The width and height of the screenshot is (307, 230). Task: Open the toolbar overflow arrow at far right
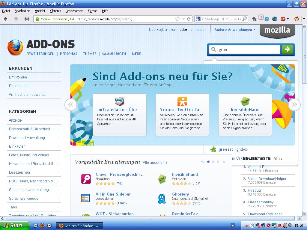coord(304,19)
